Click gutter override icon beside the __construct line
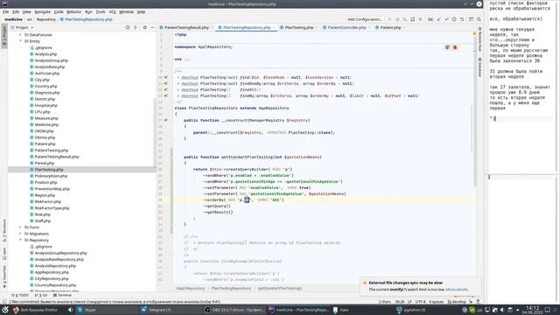The width and height of the screenshot is (560, 315). tap(165, 121)
